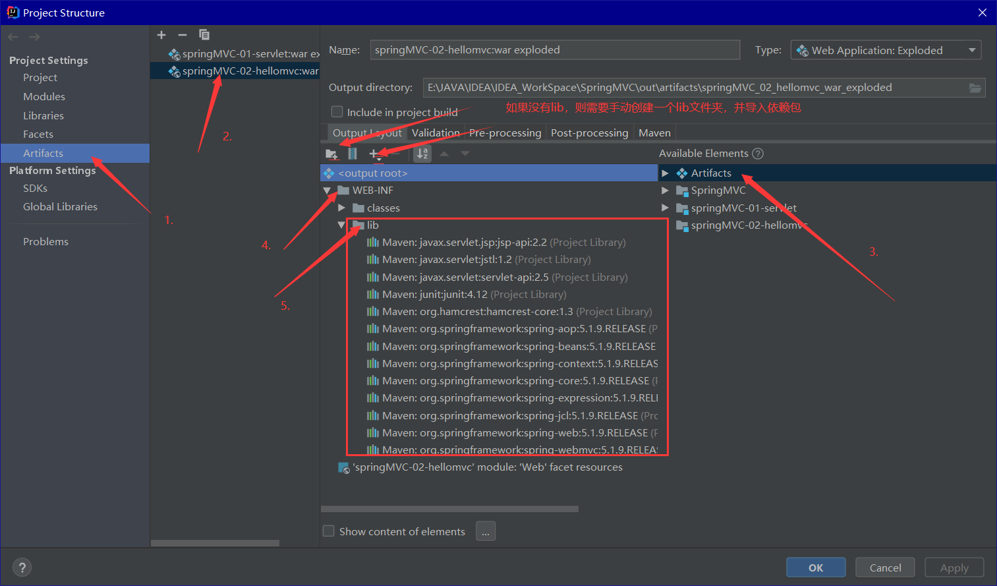Expand the classes folder node

[341, 208]
